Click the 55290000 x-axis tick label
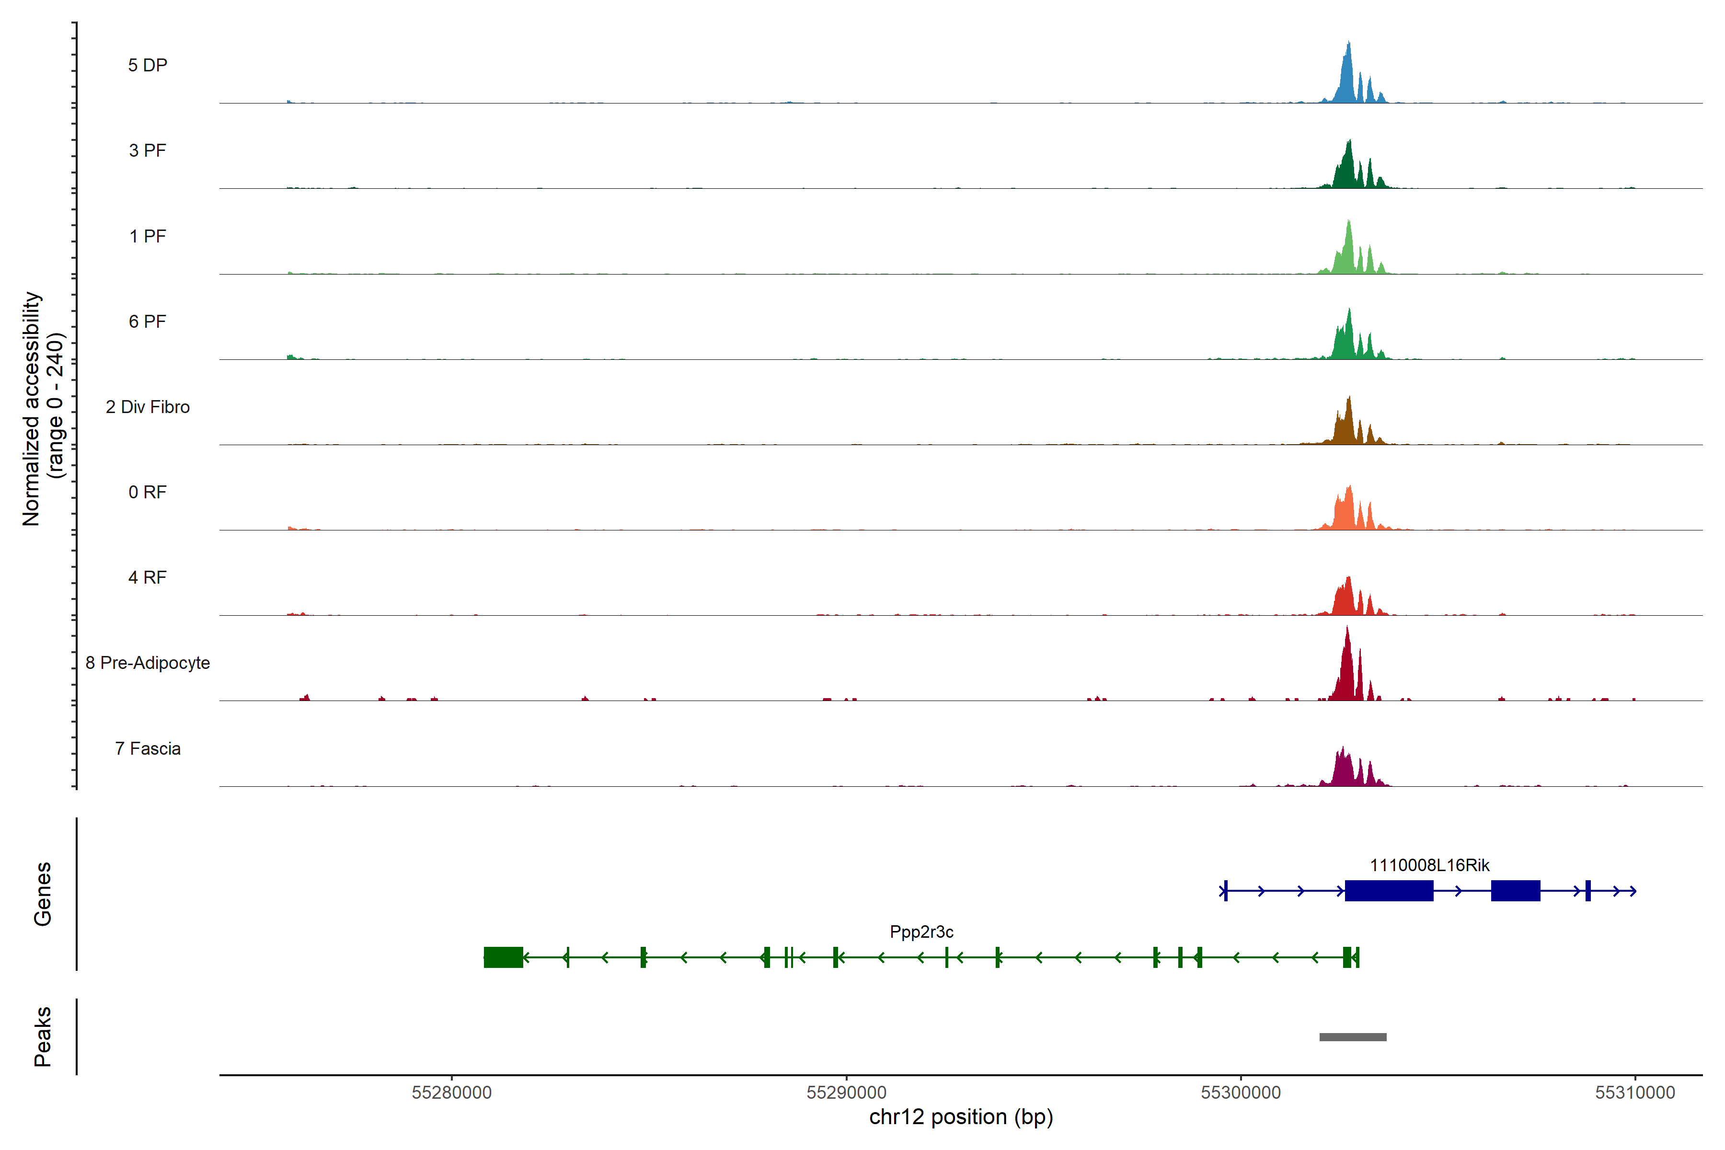Viewport: 1725px width, 1150px height. (x=846, y=1093)
